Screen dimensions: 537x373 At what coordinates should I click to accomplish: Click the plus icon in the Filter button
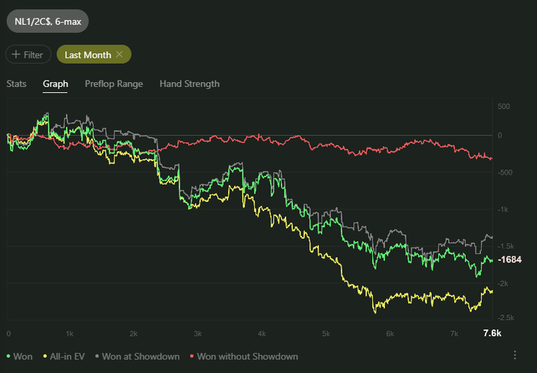coord(16,54)
